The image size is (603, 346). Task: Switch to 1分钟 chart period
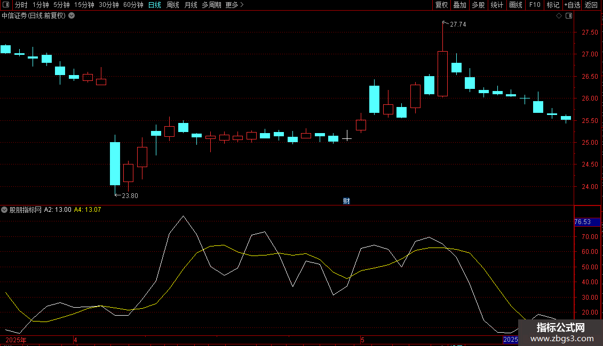(41, 5)
